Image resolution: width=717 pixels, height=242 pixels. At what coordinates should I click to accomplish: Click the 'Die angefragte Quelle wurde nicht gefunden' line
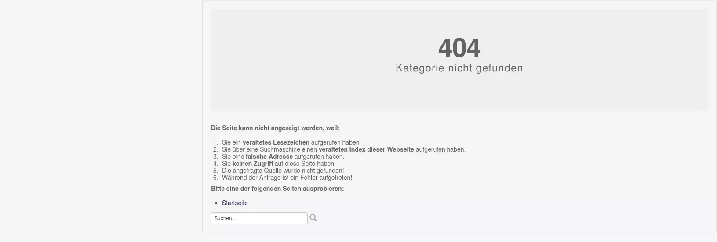[x=283, y=171]
